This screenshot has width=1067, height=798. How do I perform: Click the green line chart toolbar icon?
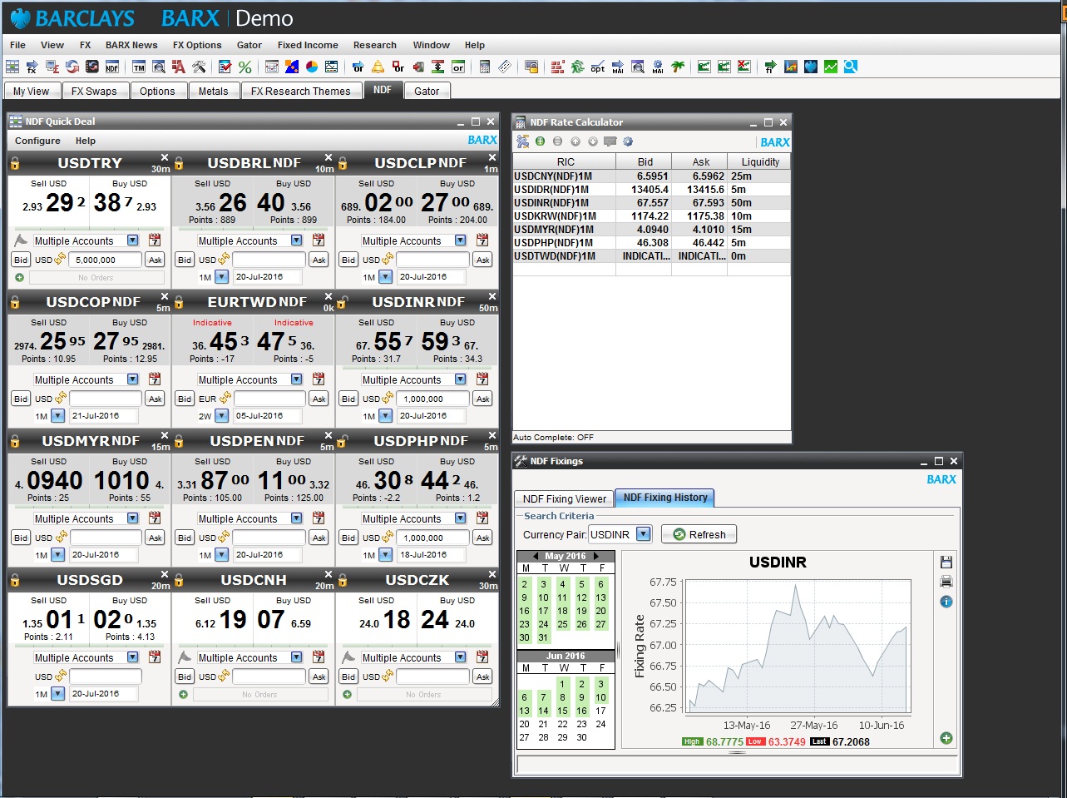pos(830,67)
